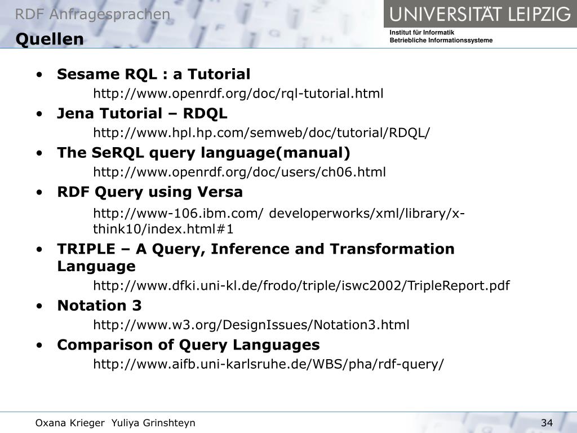Open the aifb.uni-karlsruhe.de rdf-query link
This screenshot has height=433, width=577.
pos(268,364)
